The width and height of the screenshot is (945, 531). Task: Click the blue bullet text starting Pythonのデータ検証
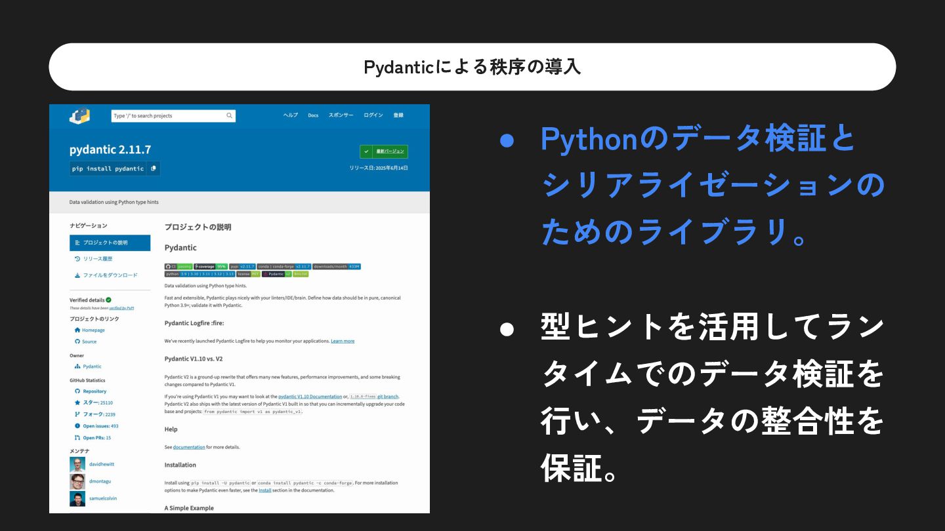712,186
